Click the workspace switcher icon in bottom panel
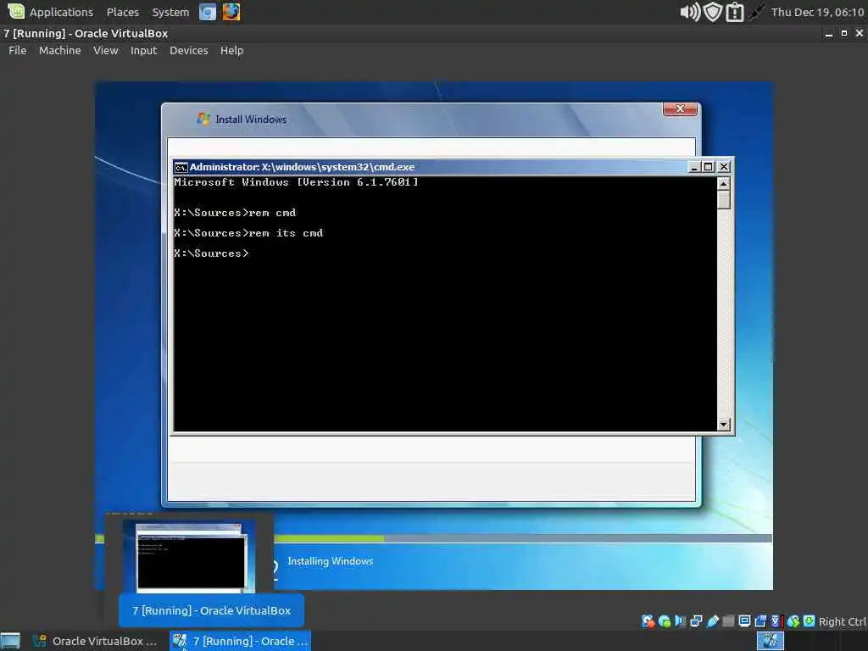The width and height of the screenshot is (868, 651). coord(770,641)
